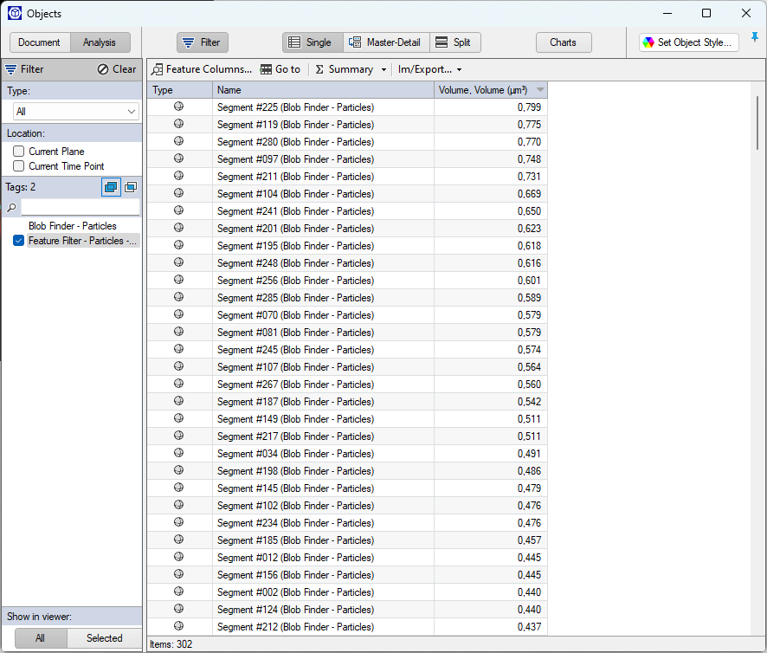This screenshot has width=767, height=653.
Task: Open the Im/Export dropdown arrow
Action: [x=460, y=69]
